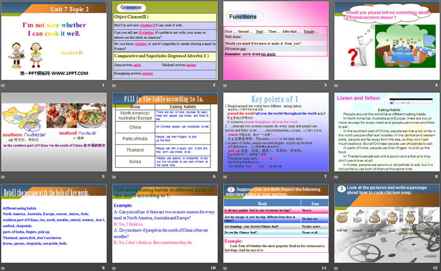Open slide 11 with Beth and Tom table
This screenshot has height=271, width=441.
point(276,224)
